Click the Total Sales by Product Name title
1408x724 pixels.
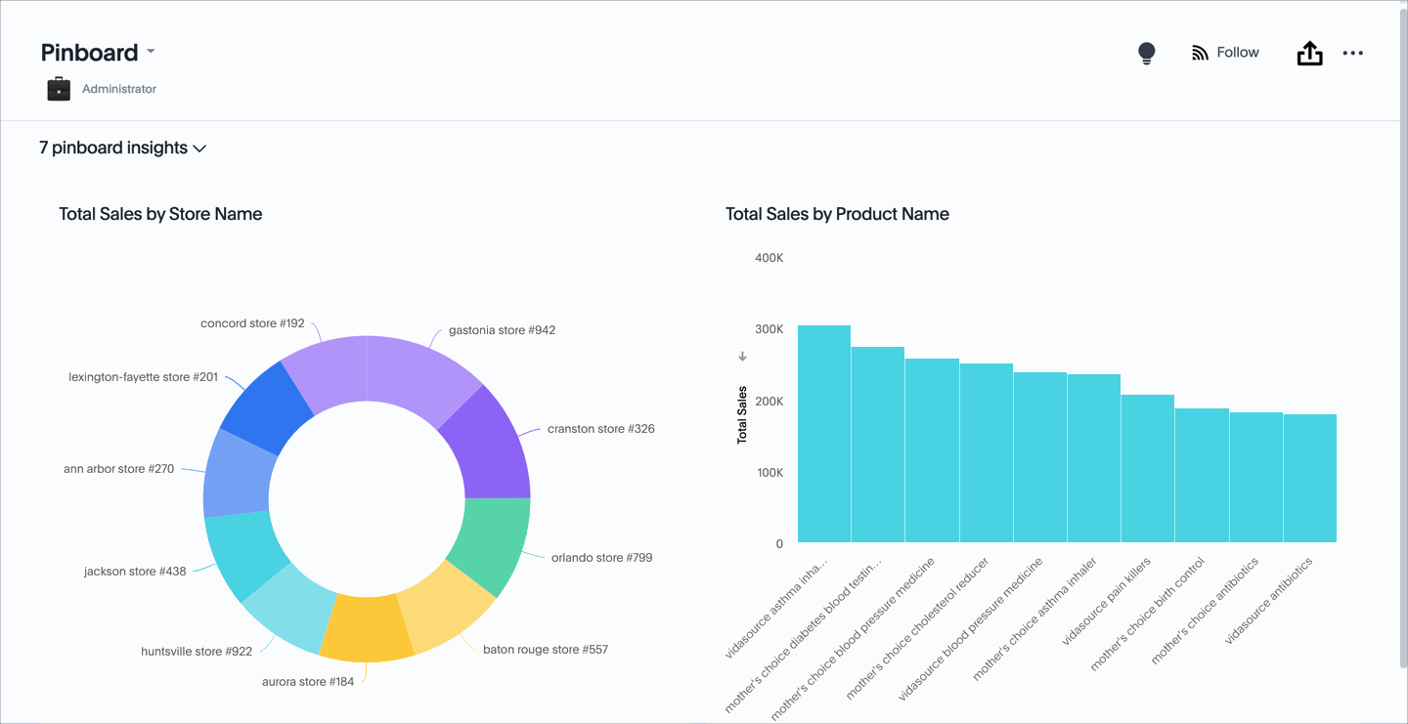click(837, 214)
